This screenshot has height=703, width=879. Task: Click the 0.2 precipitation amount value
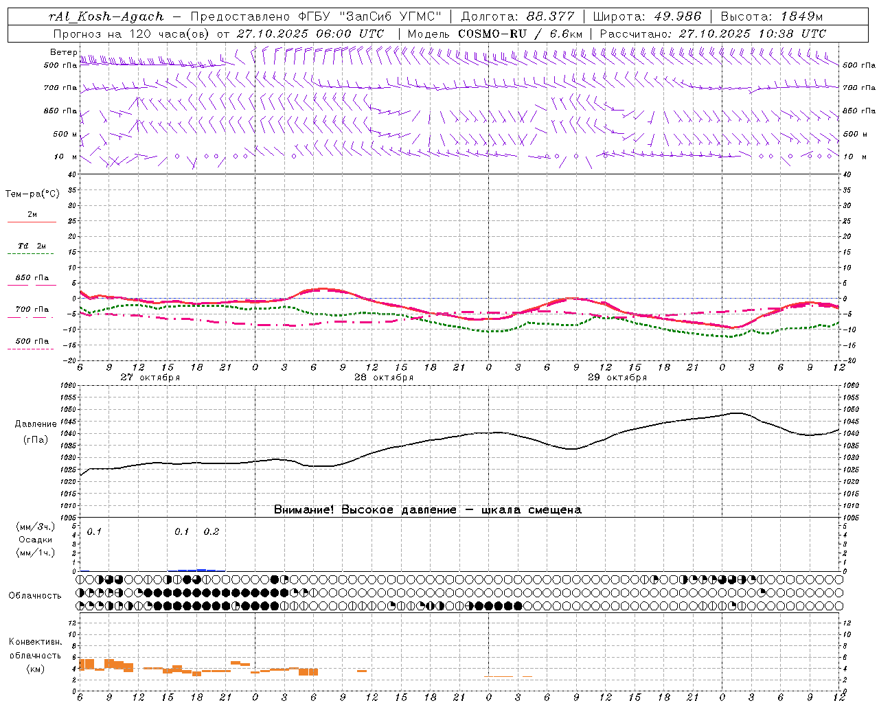pos(212,532)
